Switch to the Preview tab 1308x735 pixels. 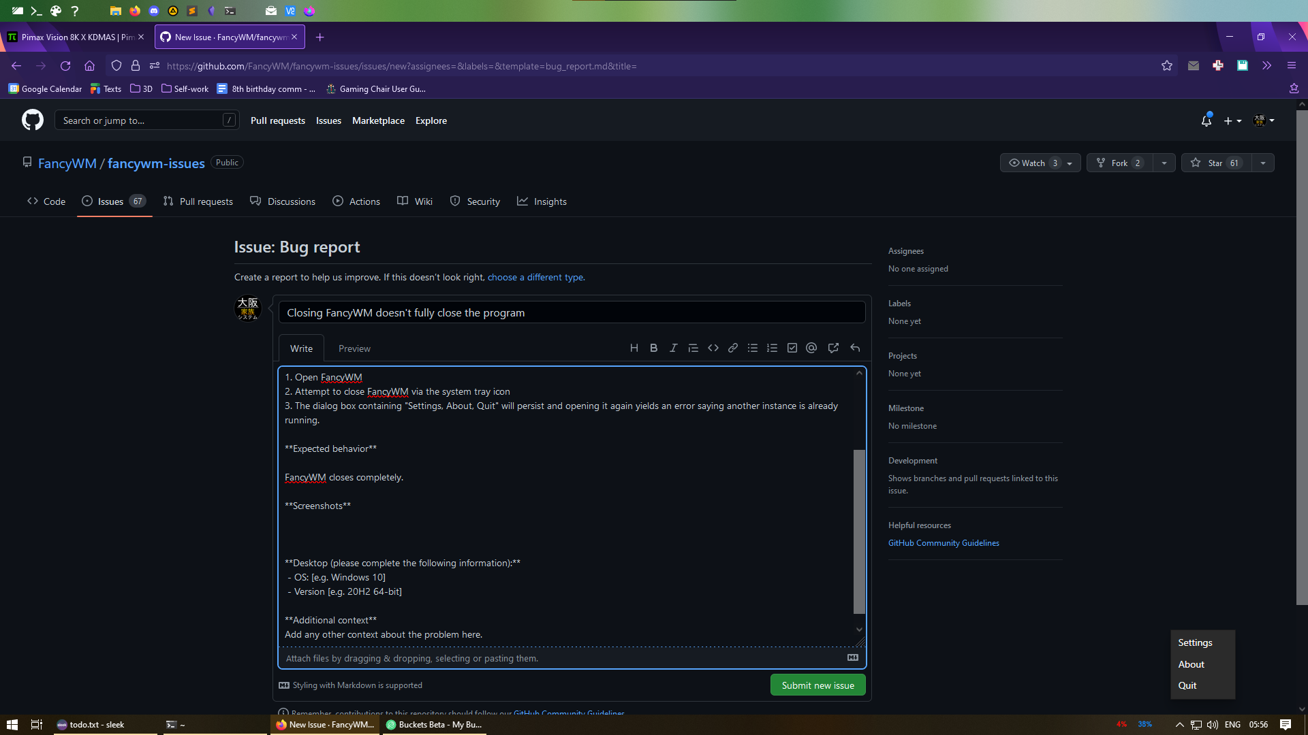(x=354, y=348)
